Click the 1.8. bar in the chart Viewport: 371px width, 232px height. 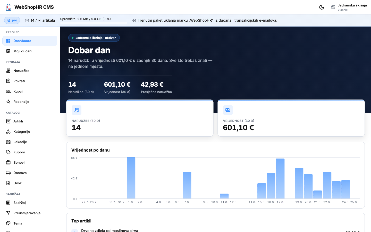(x=131, y=178)
